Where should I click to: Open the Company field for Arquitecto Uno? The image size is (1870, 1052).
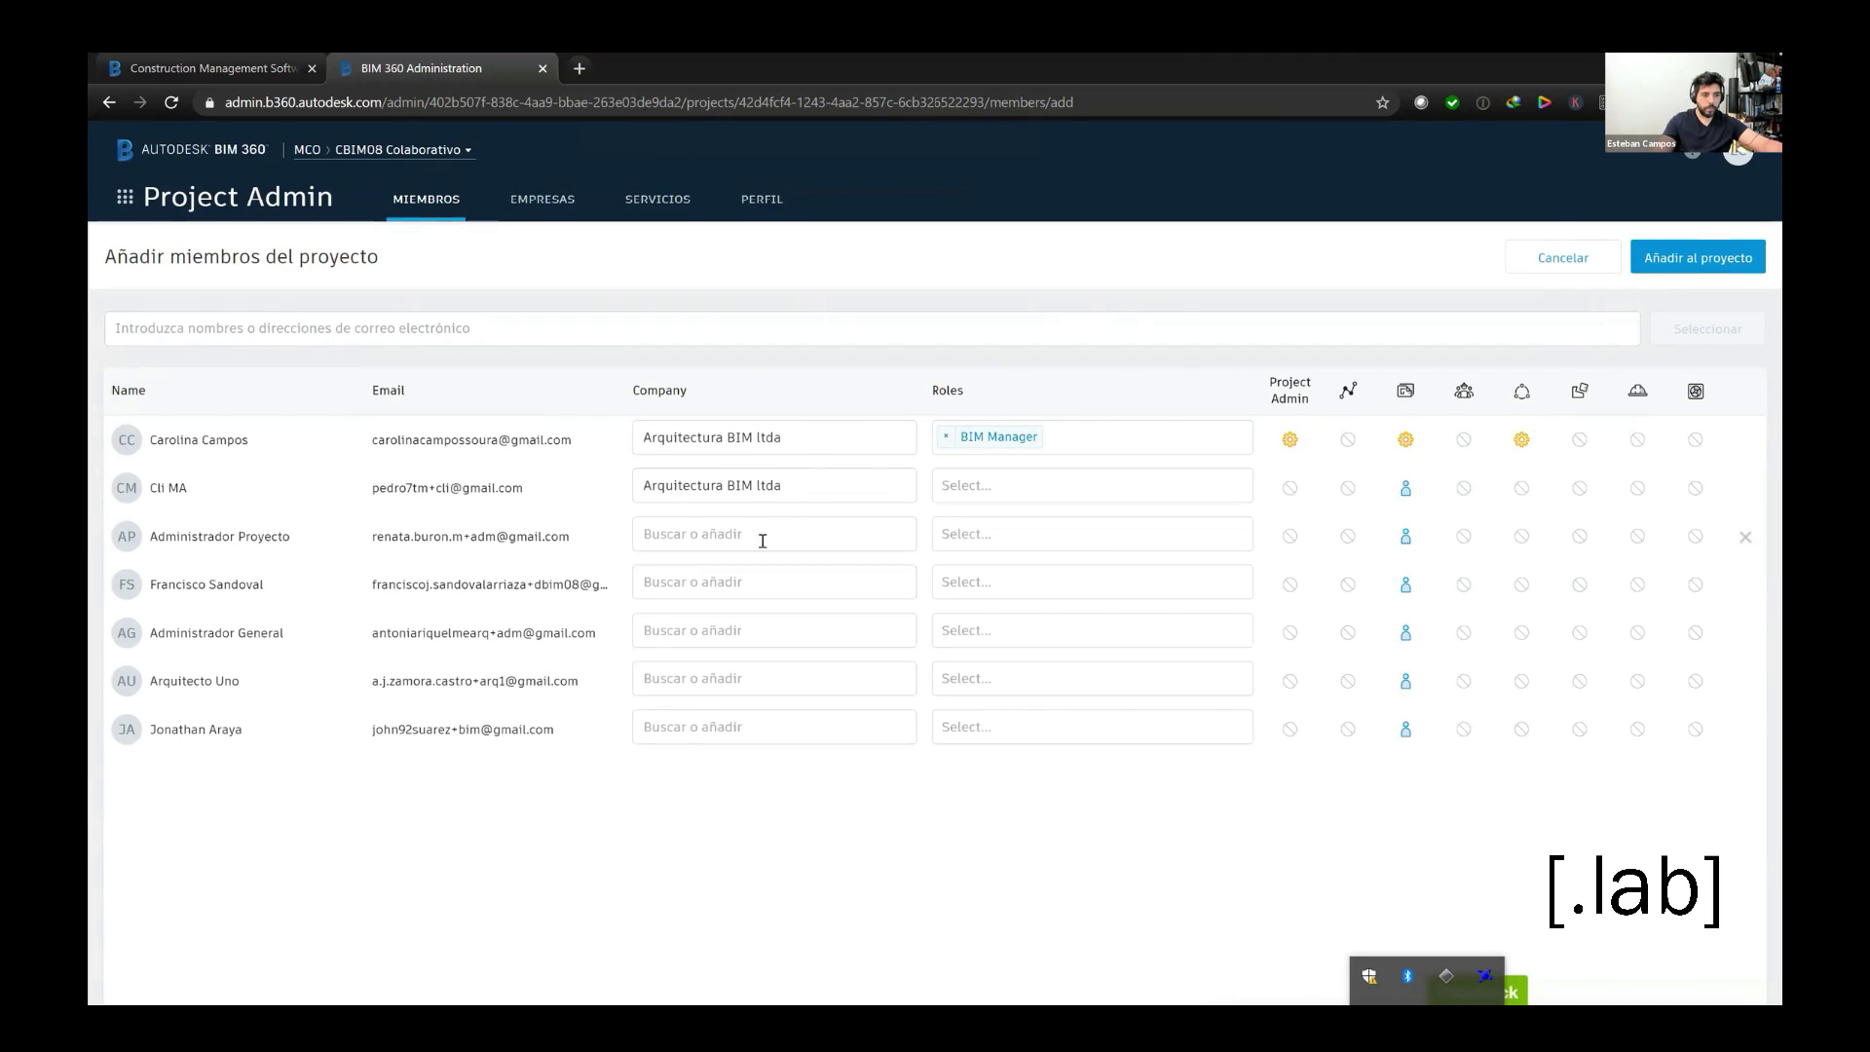point(773,679)
